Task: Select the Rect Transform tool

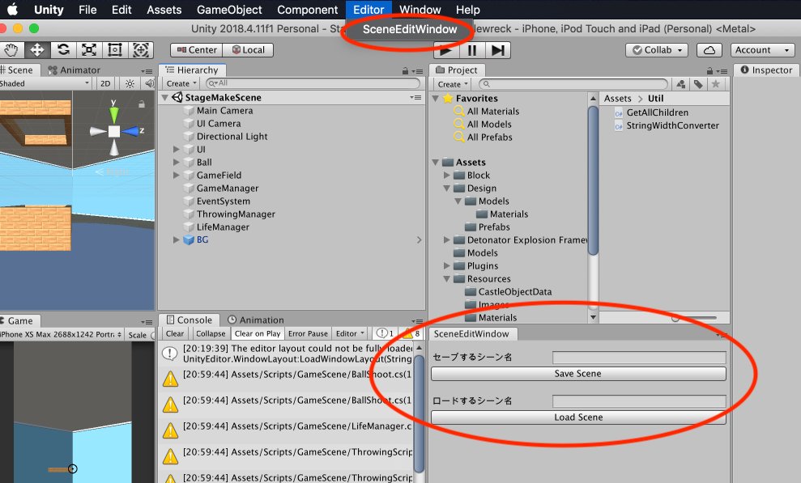Action: click(115, 50)
